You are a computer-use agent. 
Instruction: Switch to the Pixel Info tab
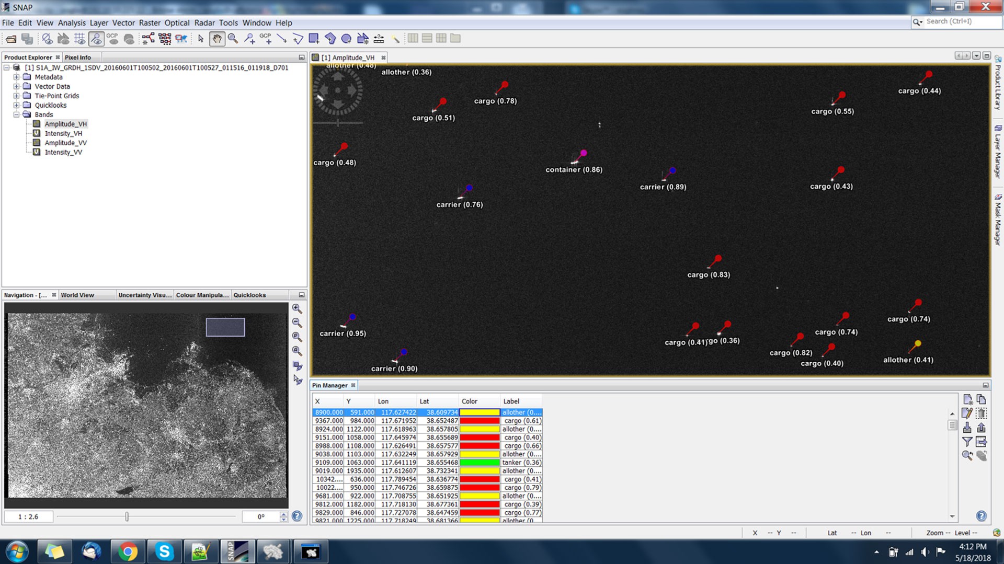click(x=78, y=57)
